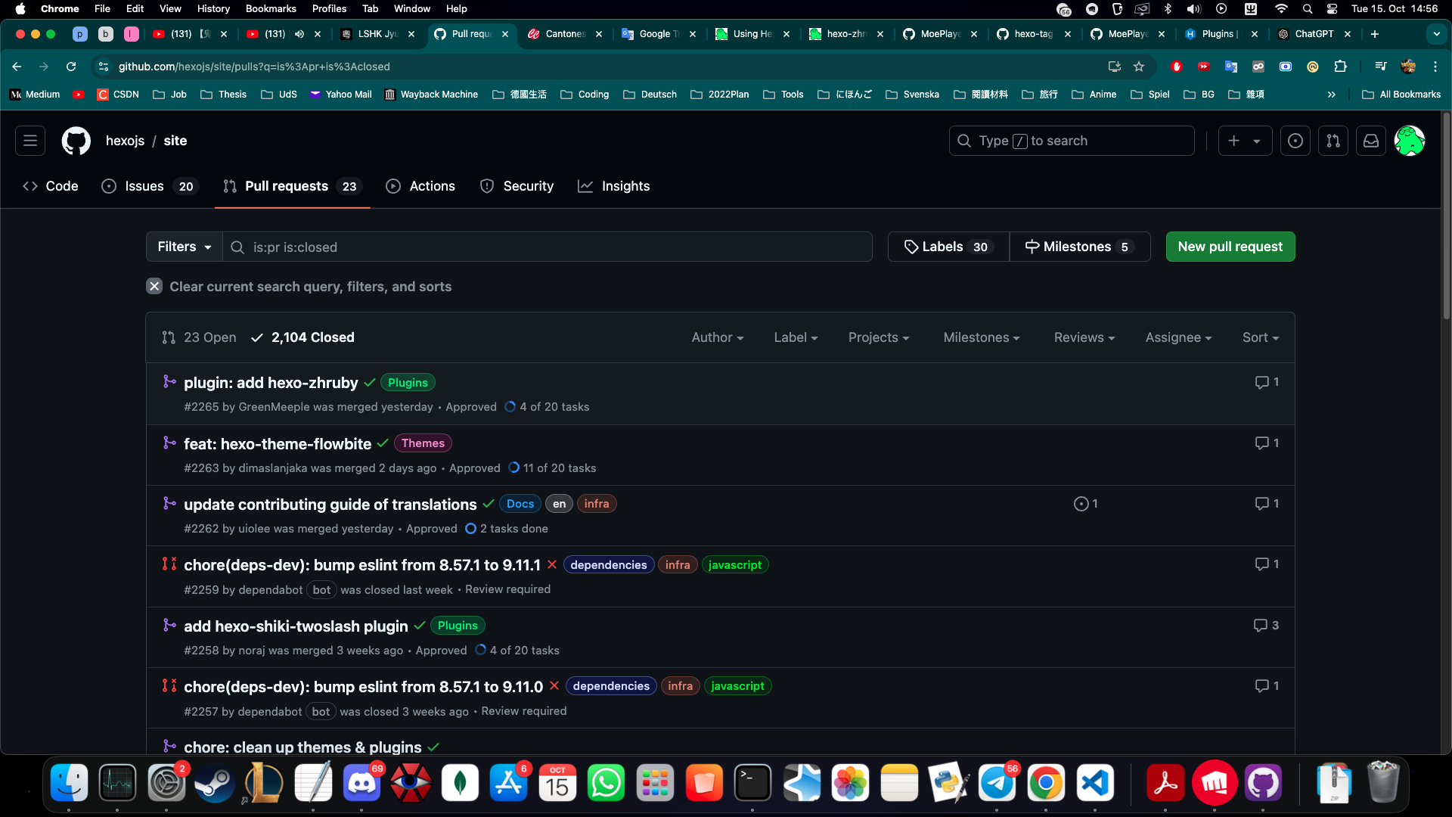Filter by the Docs label
The width and height of the screenshot is (1452, 817).
click(x=520, y=504)
